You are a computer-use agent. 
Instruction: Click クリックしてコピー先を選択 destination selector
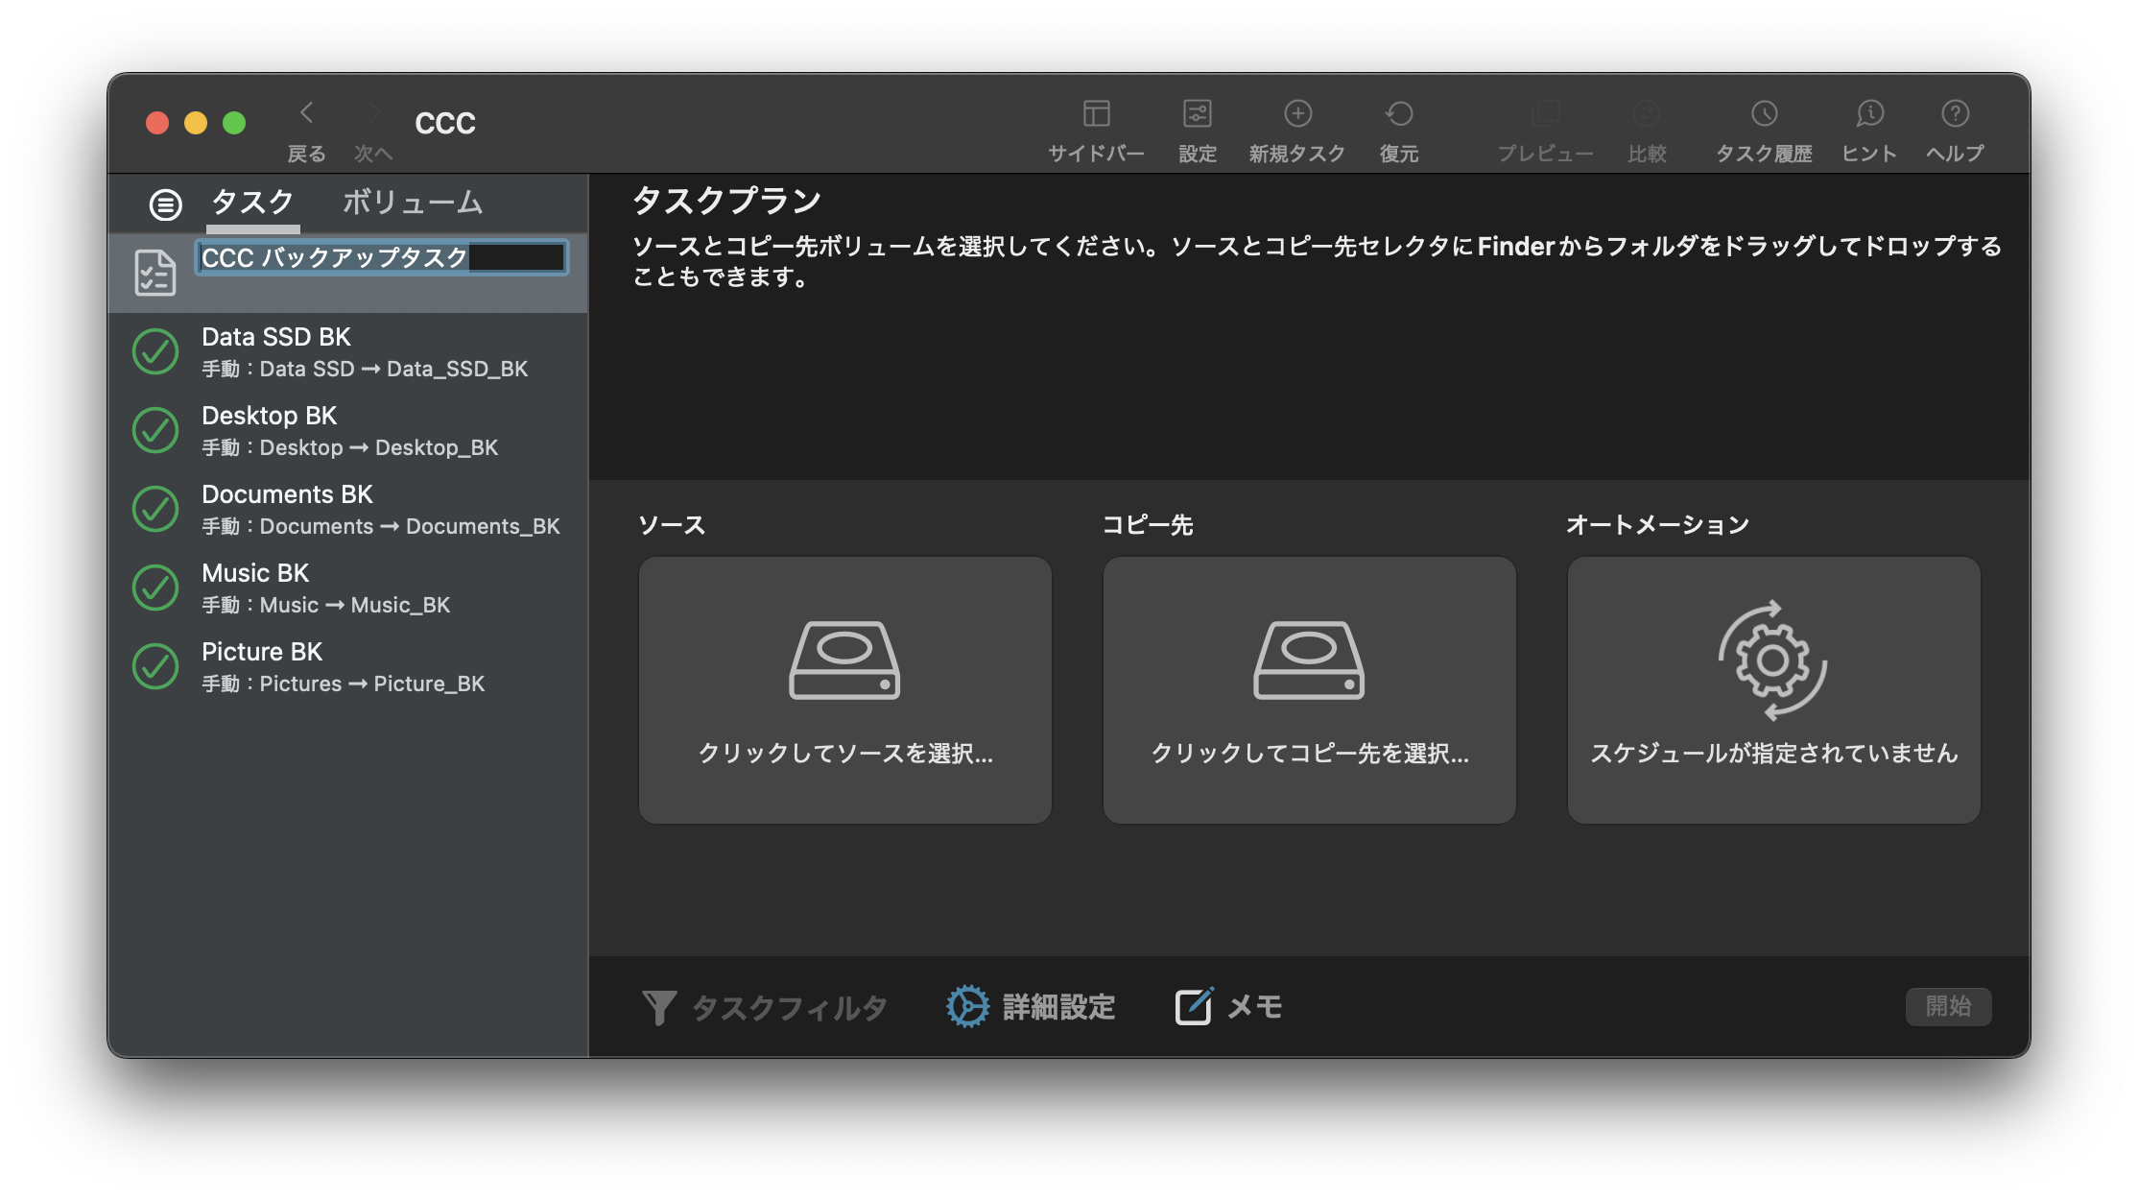click(x=1309, y=689)
